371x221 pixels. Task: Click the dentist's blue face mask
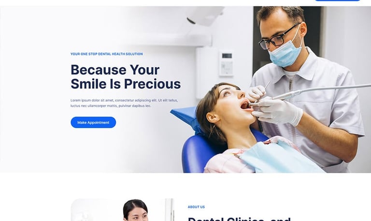(286, 52)
